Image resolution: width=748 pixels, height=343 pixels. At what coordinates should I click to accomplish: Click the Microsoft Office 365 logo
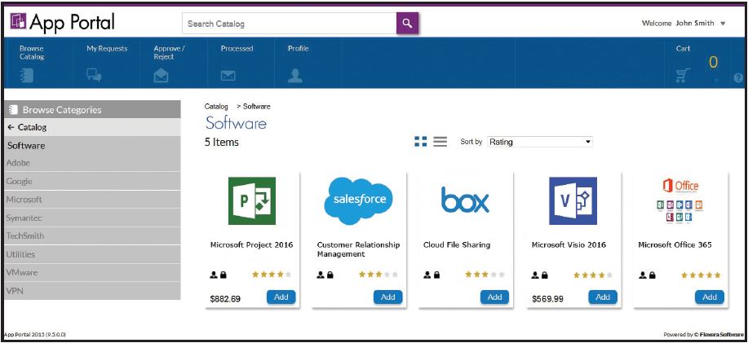point(679,200)
